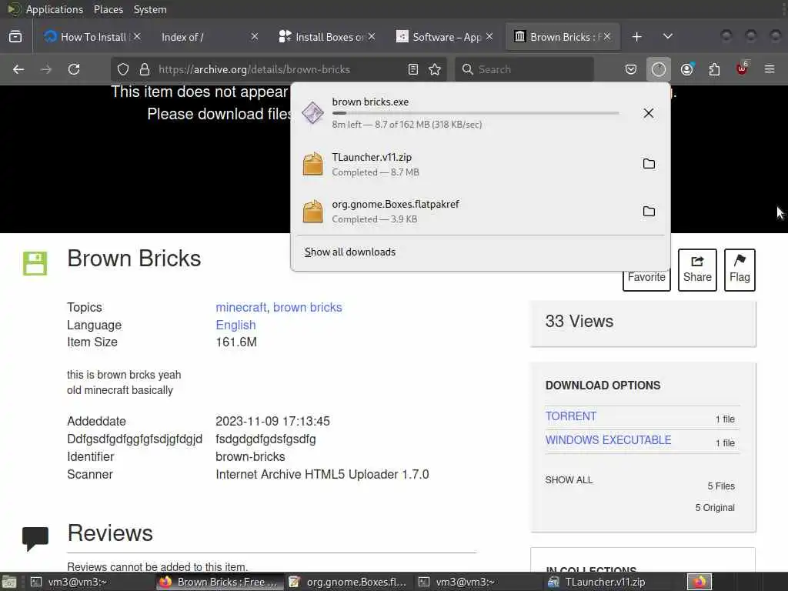Click Show all downloads
This screenshot has height=591, width=788.
point(350,252)
